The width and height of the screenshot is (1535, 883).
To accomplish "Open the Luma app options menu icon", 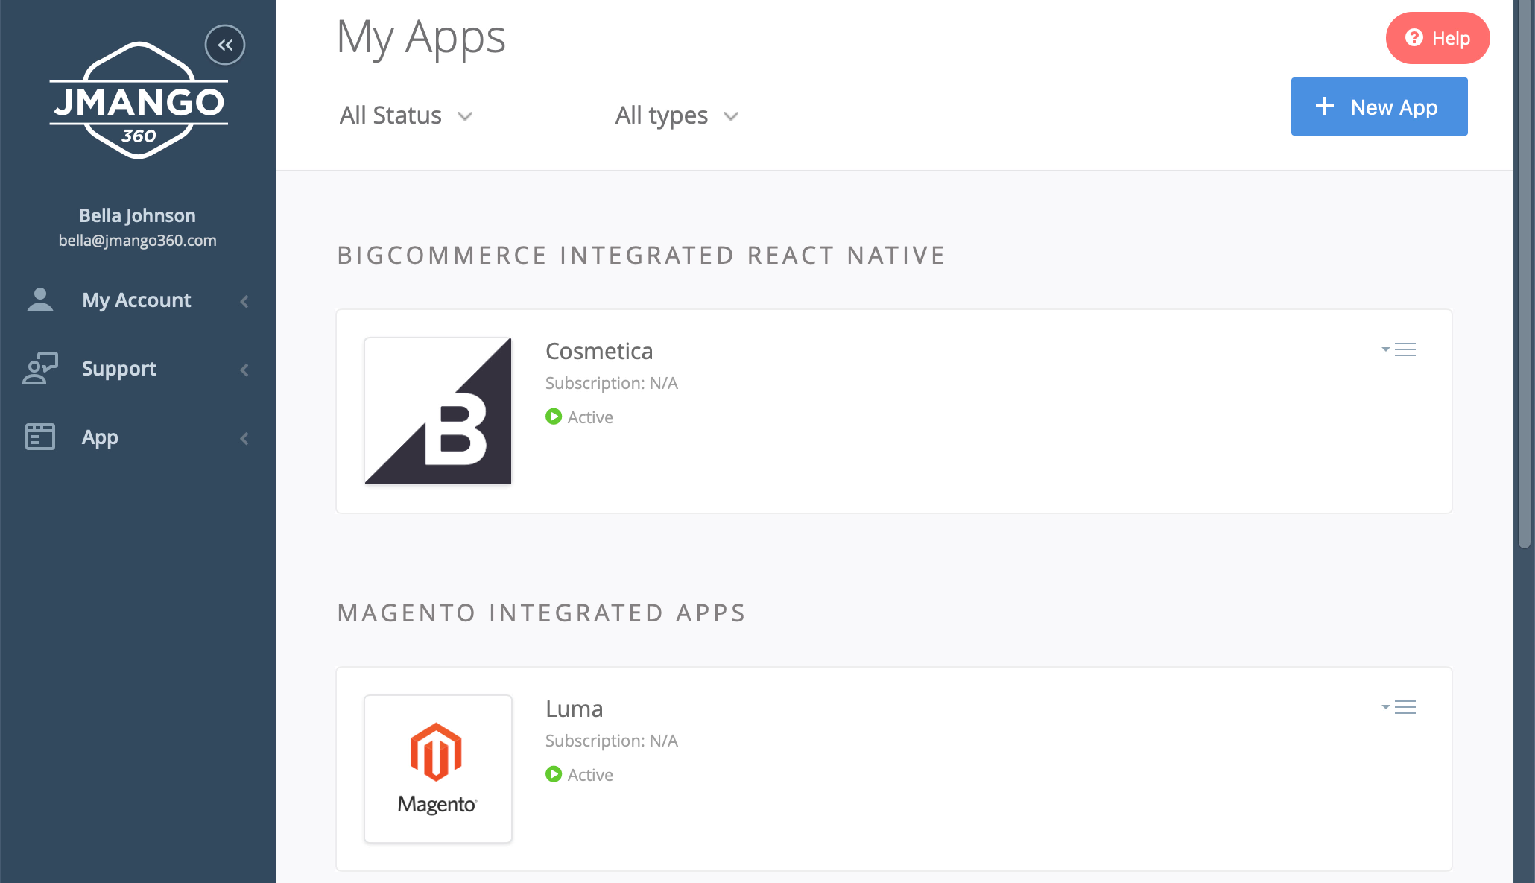I will (1399, 707).
